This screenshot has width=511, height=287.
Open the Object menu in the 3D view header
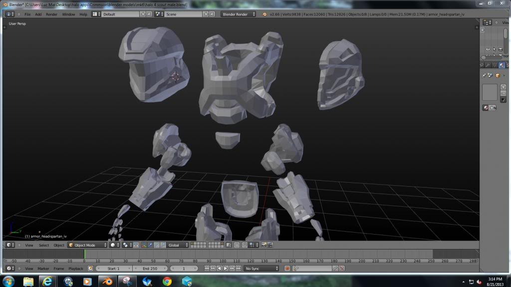pyautogui.click(x=59, y=245)
